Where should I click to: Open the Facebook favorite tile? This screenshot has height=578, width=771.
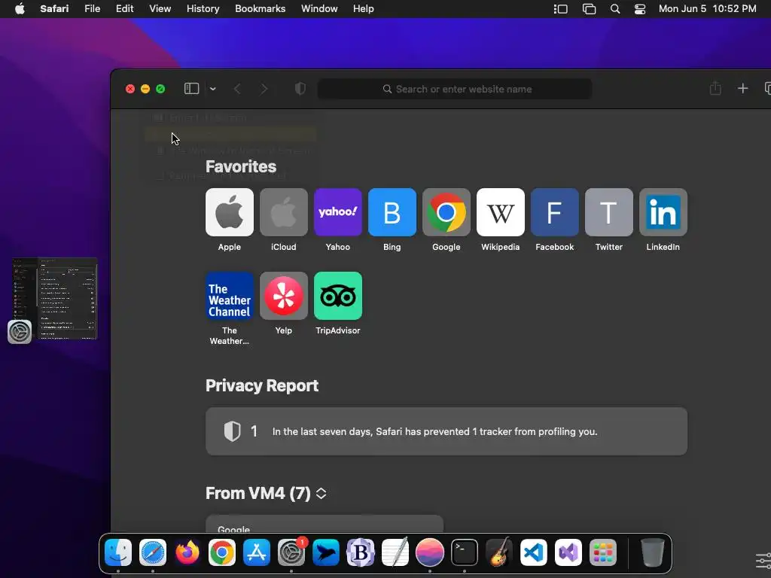coord(555,212)
